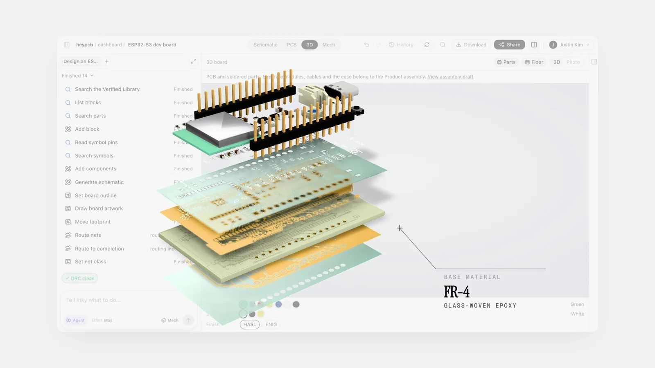The height and width of the screenshot is (368, 655).
Task: Click the Route nets icon
Action: point(68,235)
